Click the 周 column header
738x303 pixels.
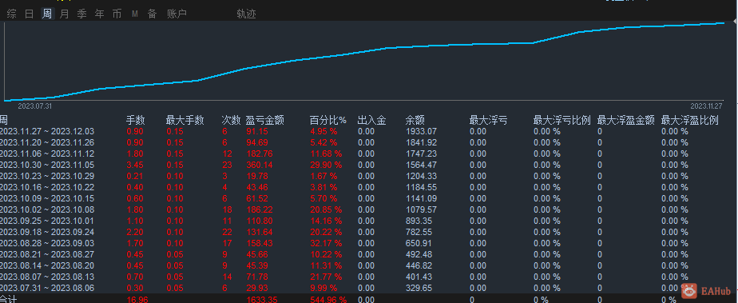4,120
